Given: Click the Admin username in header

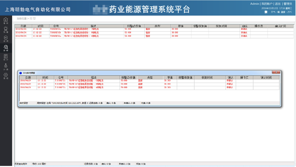Looking at the screenshot, I should (254, 4).
